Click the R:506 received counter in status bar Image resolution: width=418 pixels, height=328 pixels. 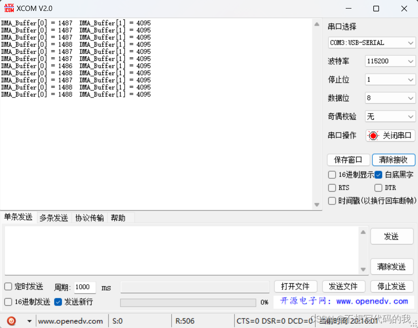(x=185, y=321)
